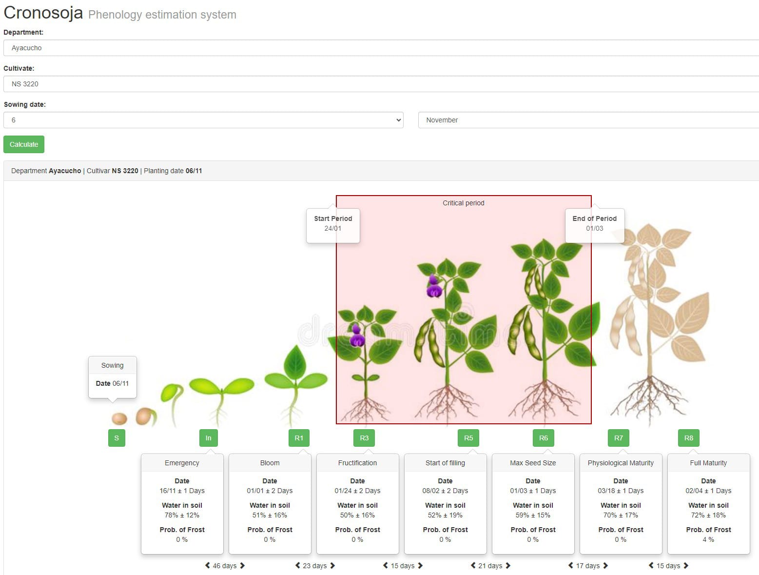
Task: Click the left arrow next to 23 days
Action: coord(298,566)
